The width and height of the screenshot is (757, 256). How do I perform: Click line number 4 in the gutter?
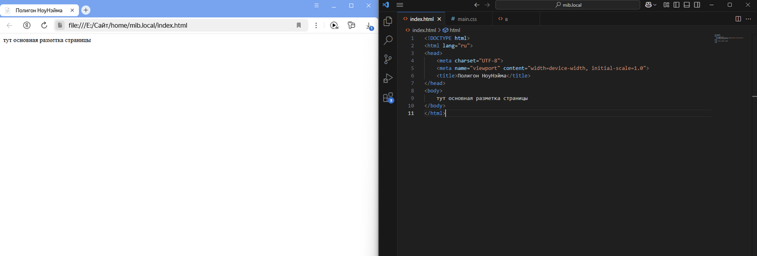pyautogui.click(x=412, y=61)
